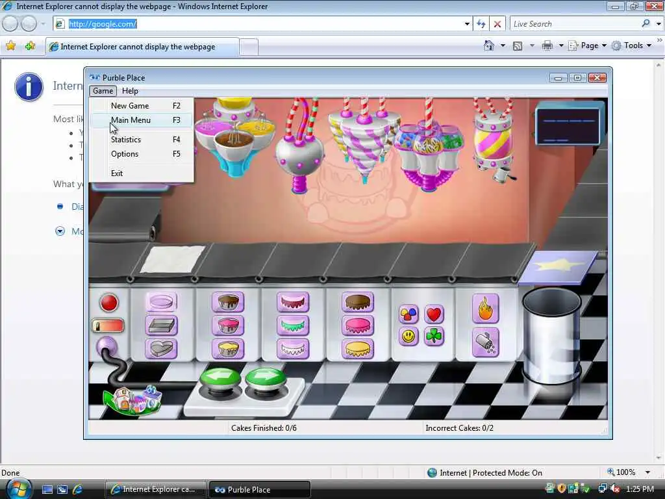Click the 100% zoom level button
The image size is (665, 499).
[x=621, y=472]
